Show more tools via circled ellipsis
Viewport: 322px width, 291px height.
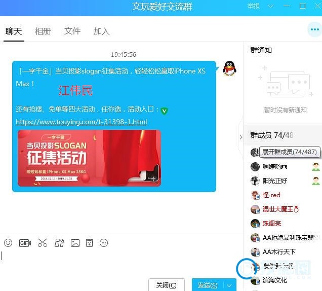(x=104, y=243)
